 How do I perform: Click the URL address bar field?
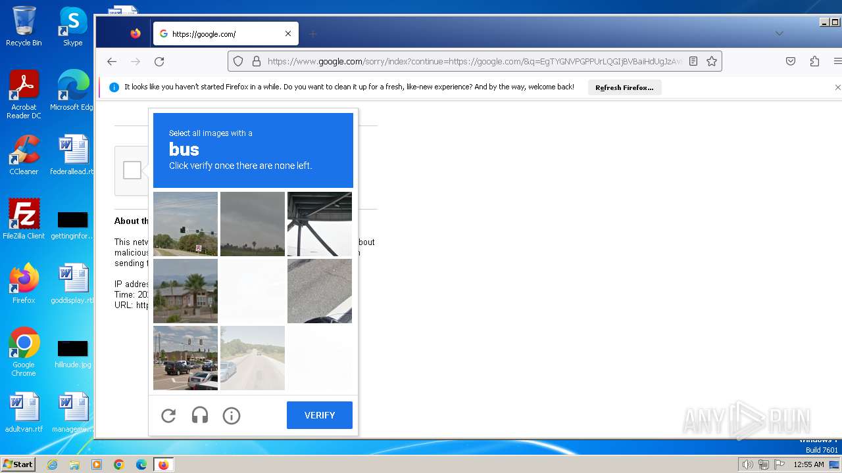coord(474,61)
